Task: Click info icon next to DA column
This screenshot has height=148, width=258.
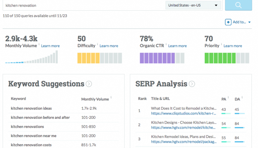Action: coord(242,97)
